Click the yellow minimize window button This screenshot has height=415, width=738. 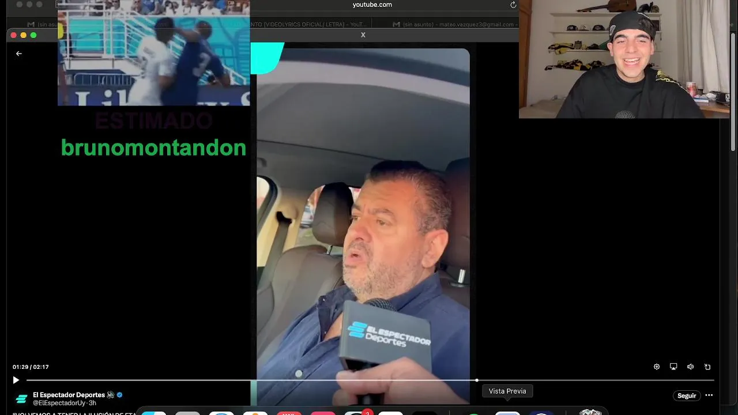tap(23, 35)
